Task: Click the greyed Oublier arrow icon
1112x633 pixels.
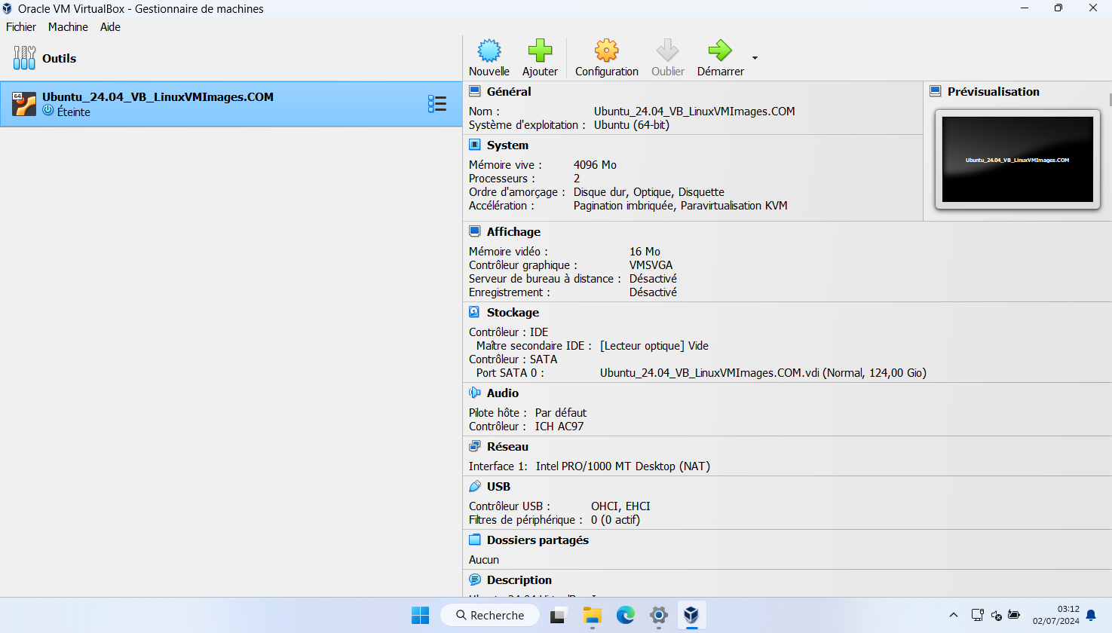Action: tap(667, 50)
